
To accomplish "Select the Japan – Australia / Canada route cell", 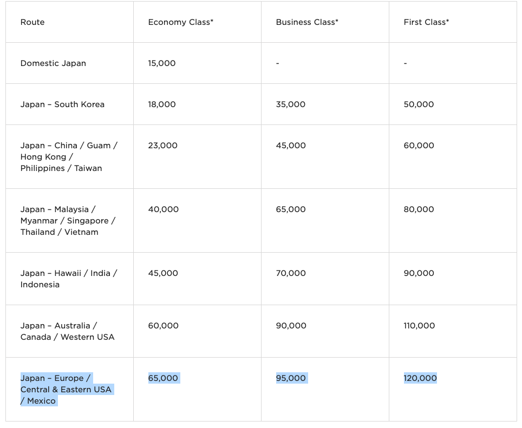I will pos(67,331).
